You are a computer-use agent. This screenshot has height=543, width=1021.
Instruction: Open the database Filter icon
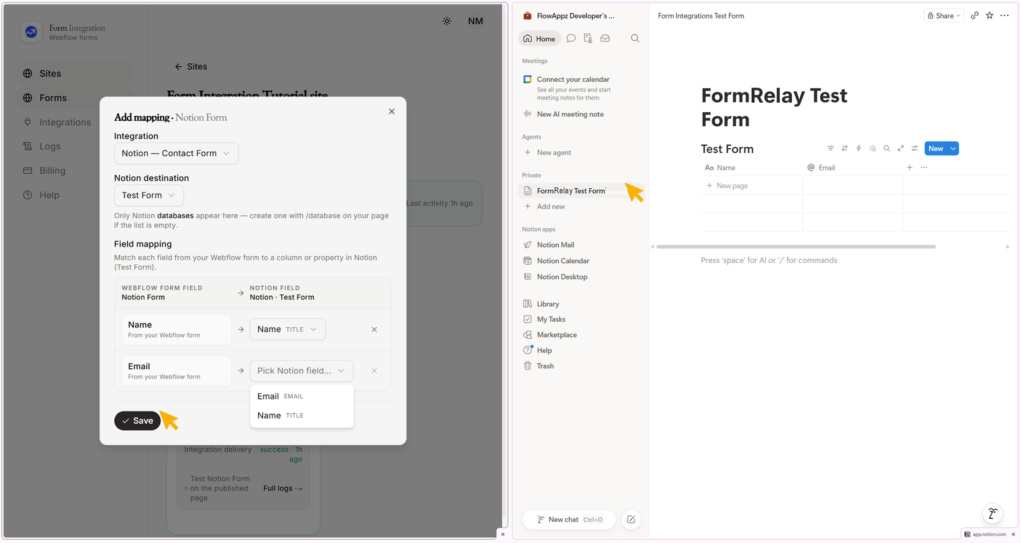coord(830,149)
